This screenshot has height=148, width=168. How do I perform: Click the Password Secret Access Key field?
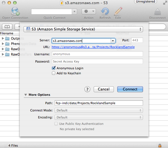[97, 61]
